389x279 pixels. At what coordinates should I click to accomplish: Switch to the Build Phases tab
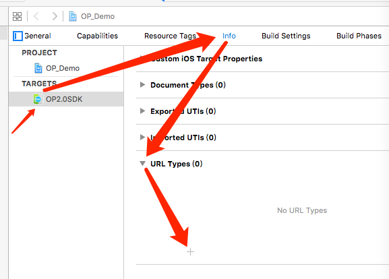tap(359, 36)
